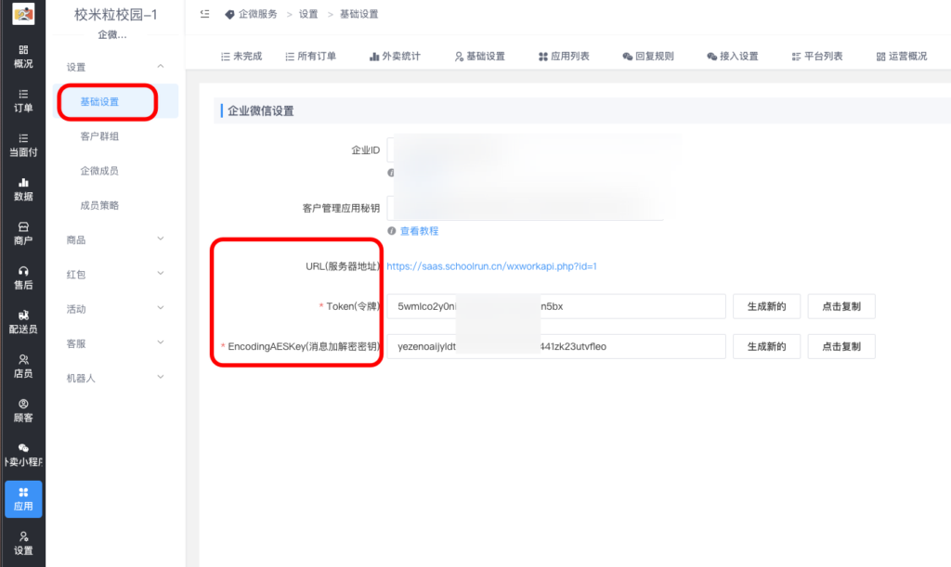Image resolution: width=951 pixels, height=567 pixels.
Task: Click the Token (令牌) input field
Action: coord(555,306)
